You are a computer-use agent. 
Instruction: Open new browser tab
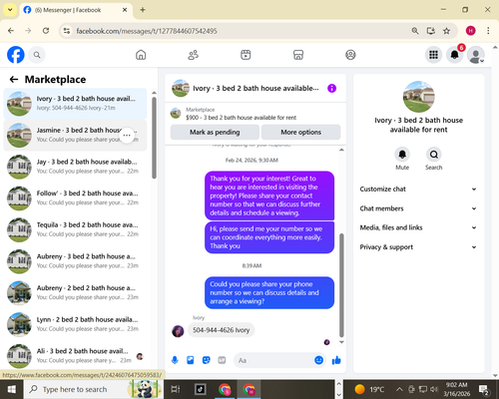point(143,10)
